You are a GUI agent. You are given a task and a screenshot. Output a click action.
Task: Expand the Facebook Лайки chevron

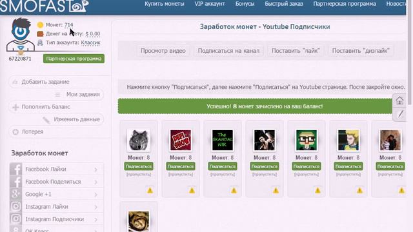[96, 169]
